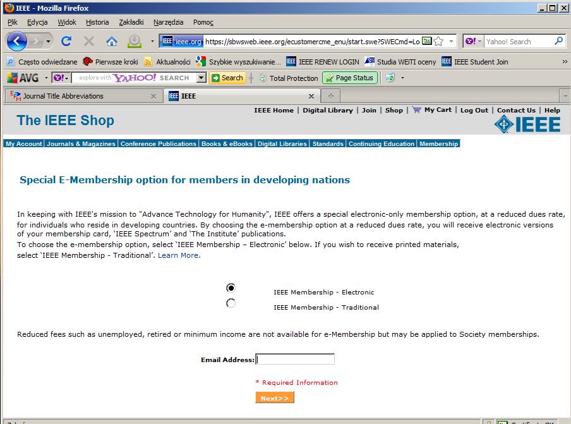Open the Standards section
571x424 pixels.
(328, 143)
